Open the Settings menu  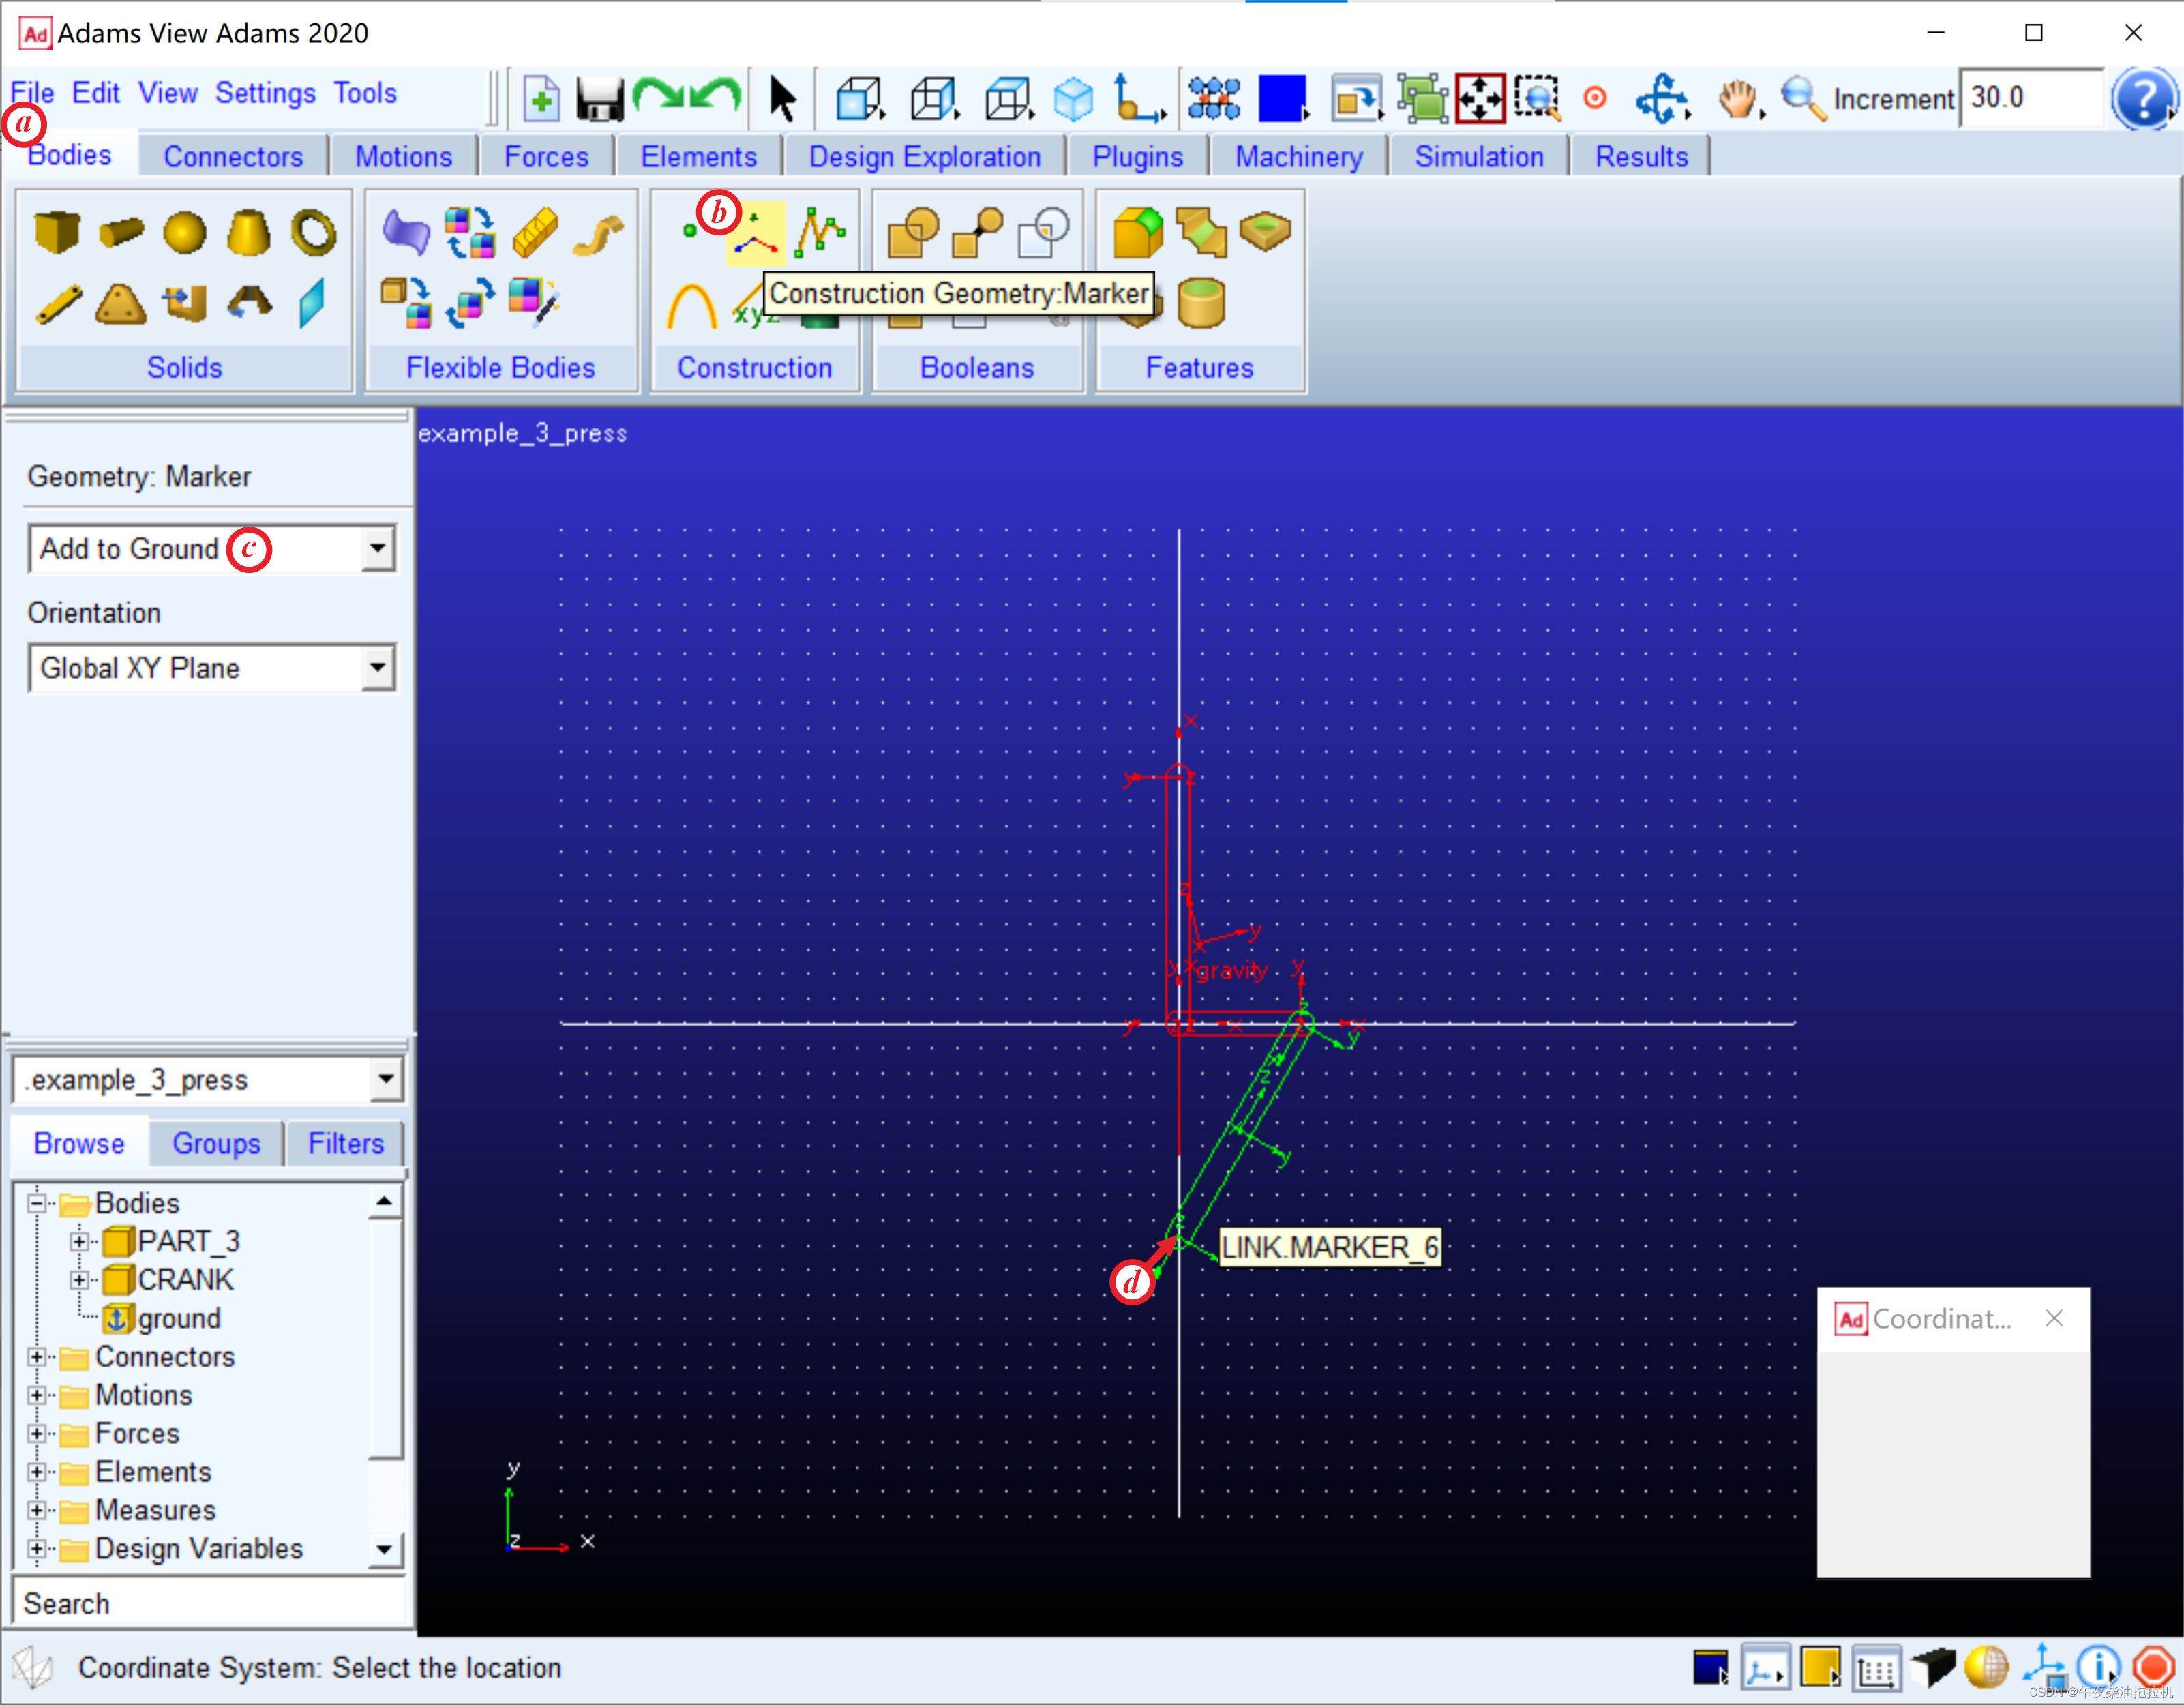(265, 93)
